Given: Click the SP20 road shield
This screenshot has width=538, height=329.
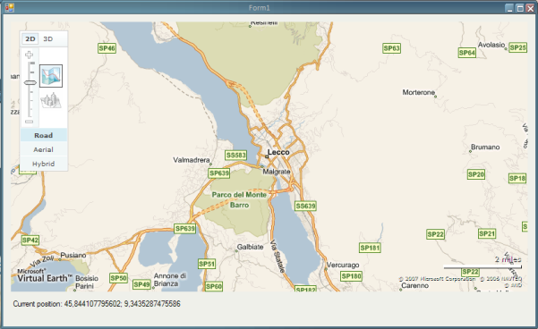Looking at the screenshot, I should tap(476, 174).
